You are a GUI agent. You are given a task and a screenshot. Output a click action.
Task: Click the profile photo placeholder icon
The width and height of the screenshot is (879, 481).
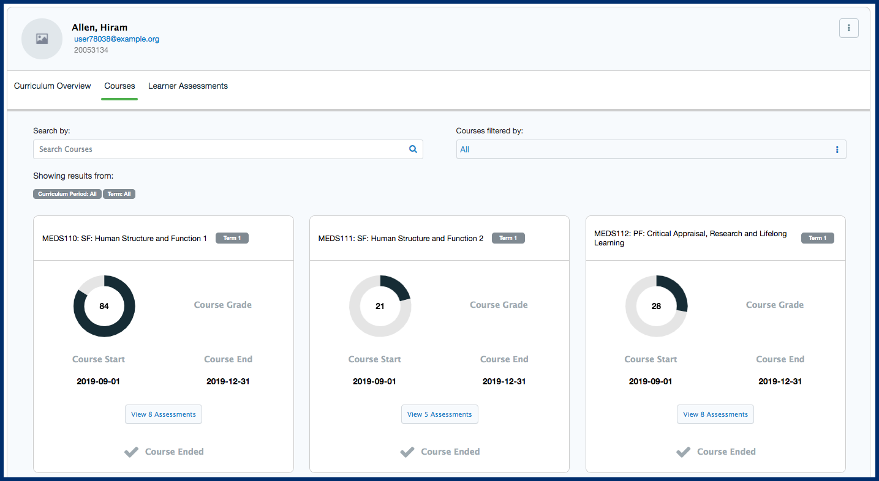(x=42, y=39)
